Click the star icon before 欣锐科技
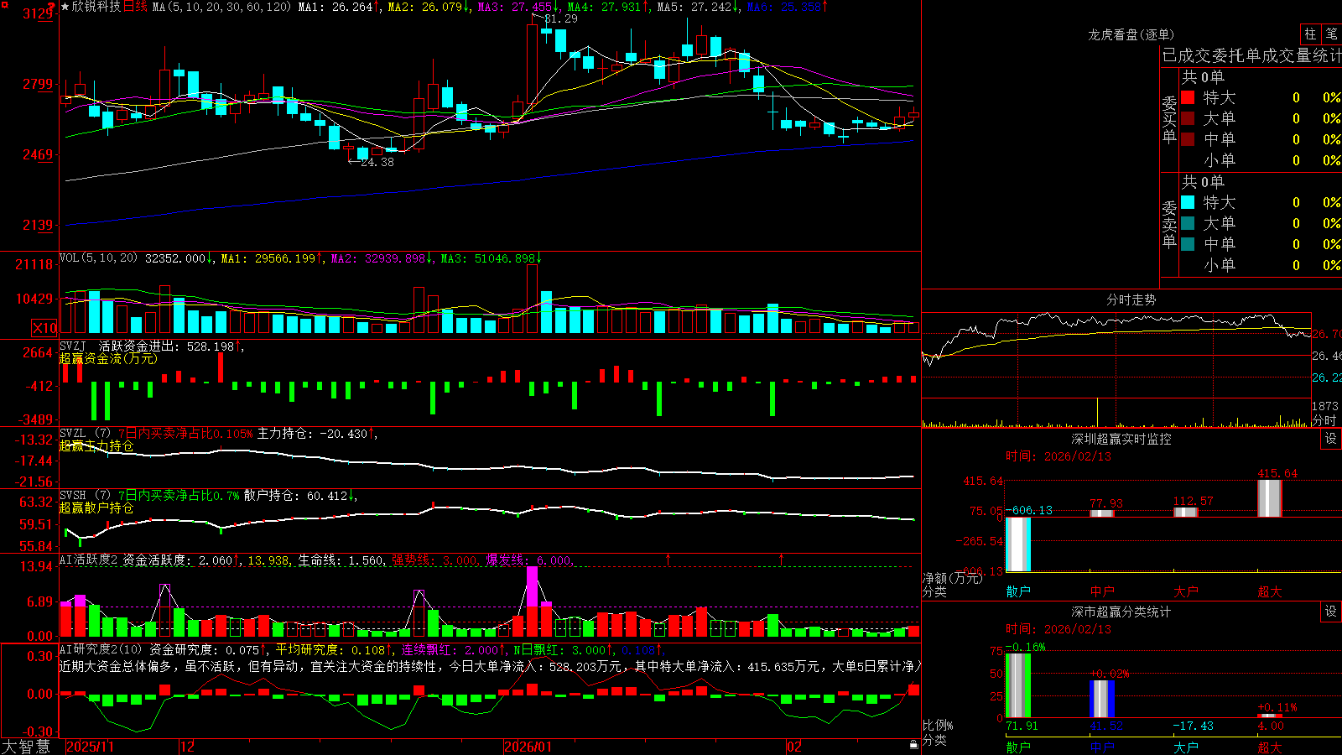This screenshot has width=1342, height=755. coord(65,7)
